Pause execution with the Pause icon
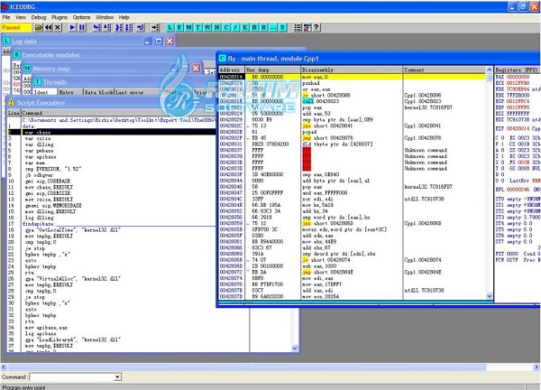The image size is (541, 390). coord(83,28)
